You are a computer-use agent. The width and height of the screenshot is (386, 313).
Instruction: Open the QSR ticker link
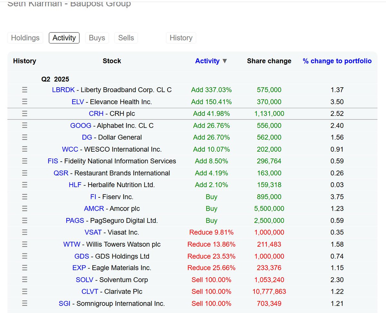(x=61, y=173)
